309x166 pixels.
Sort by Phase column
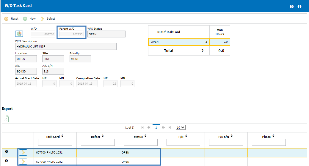(273, 136)
